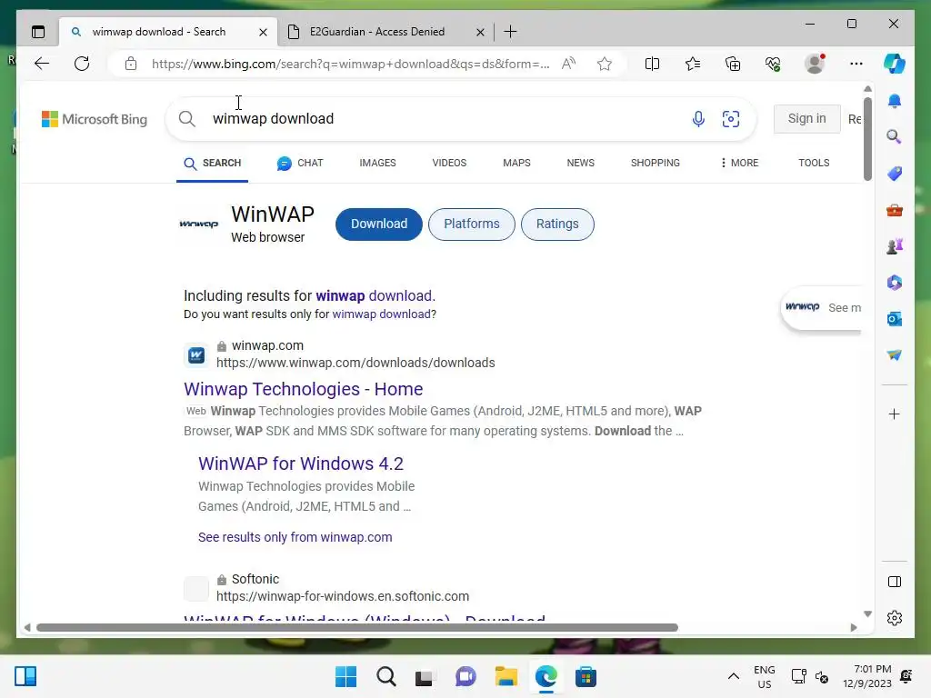Open a new browser tab with plus button
This screenshot has height=698, width=931.
click(510, 32)
